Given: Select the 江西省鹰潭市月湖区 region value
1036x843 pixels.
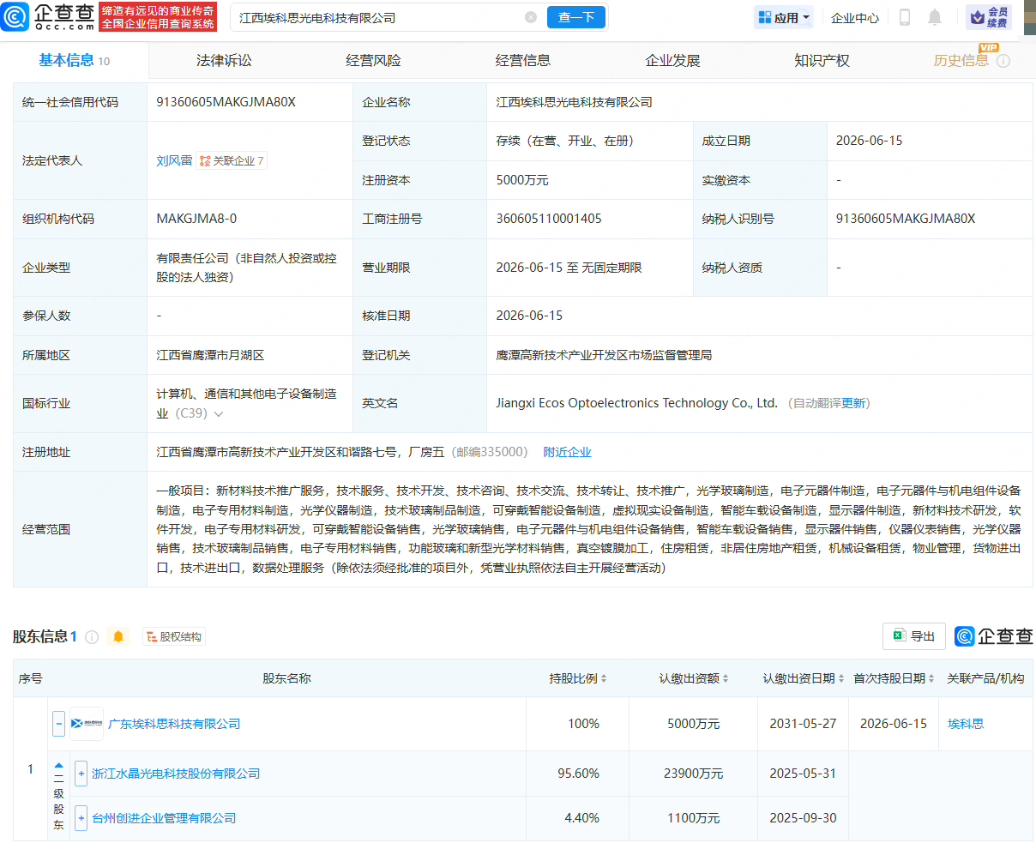Looking at the screenshot, I should [210, 355].
